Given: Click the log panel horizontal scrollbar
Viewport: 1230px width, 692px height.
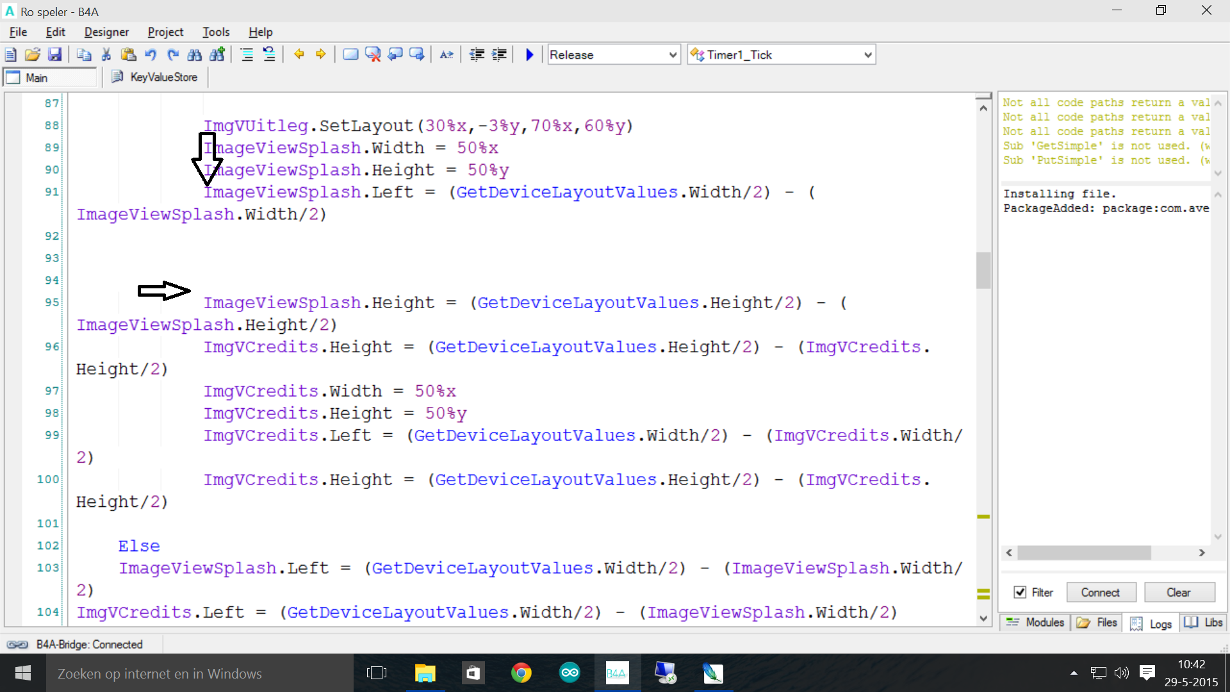Looking at the screenshot, I should 1084,552.
